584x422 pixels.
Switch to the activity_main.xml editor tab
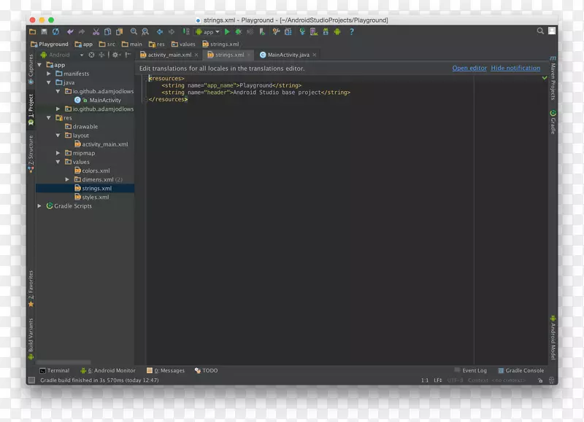click(x=169, y=54)
